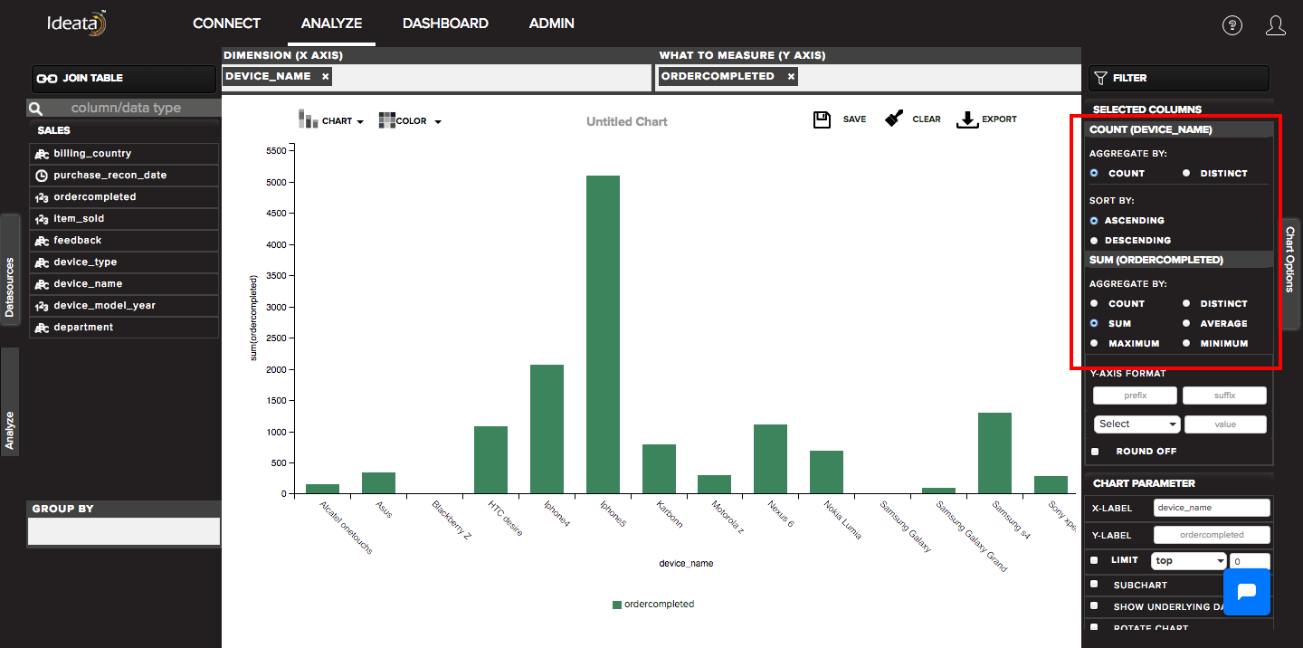1303x648 pixels.
Task: Click the Clear brush icon
Action: click(895, 119)
